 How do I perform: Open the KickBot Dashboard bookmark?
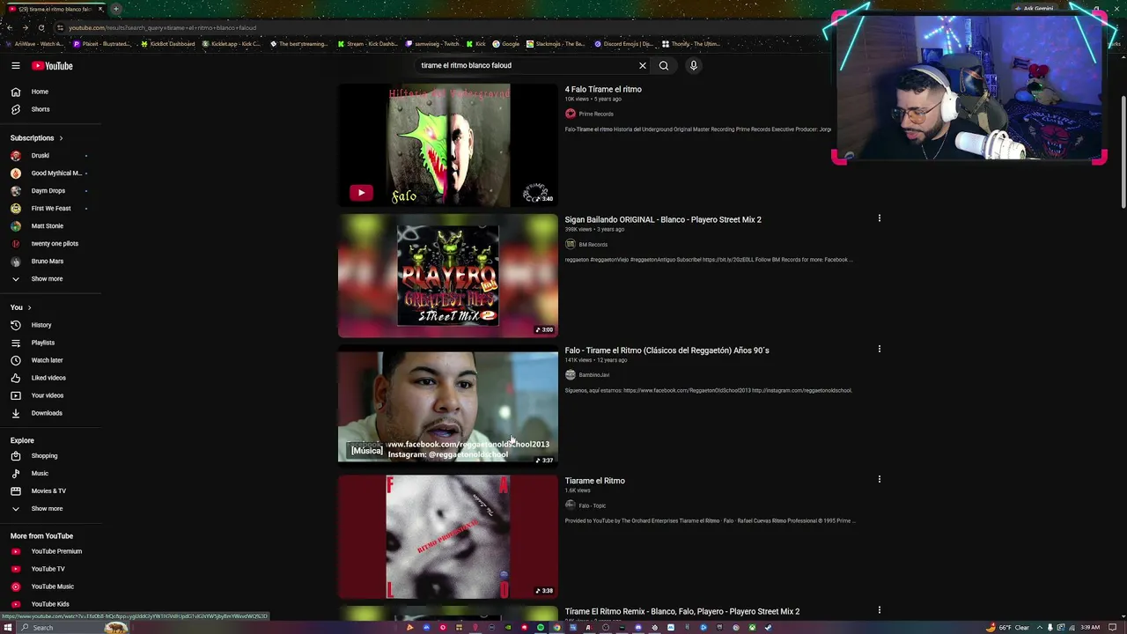point(167,44)
